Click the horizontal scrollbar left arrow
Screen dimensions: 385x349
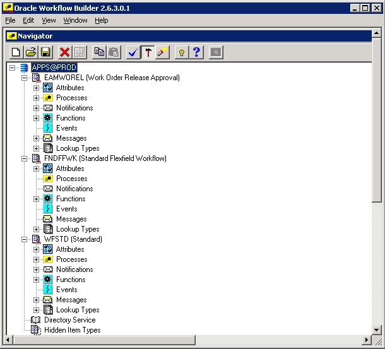point(8,340)
